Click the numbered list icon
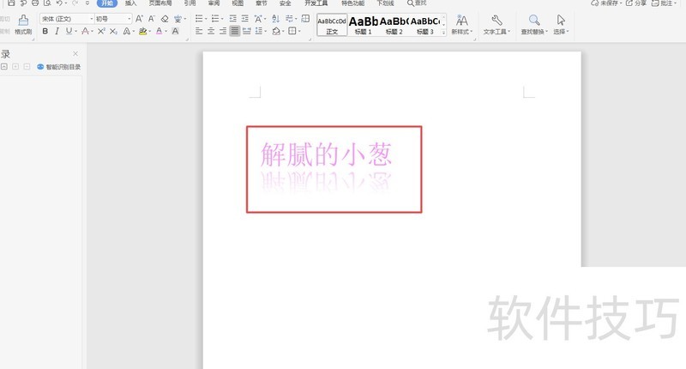 [x=215, y=18]
